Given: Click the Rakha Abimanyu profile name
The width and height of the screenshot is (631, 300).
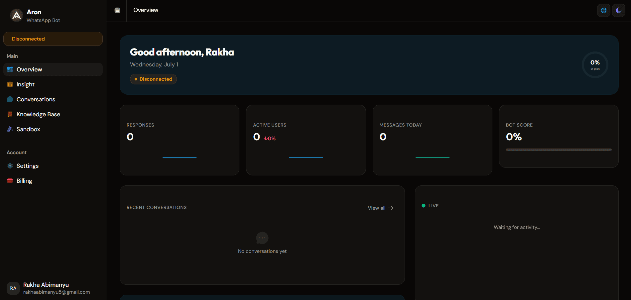Looking at the screenshot, I should click(46, 285).
